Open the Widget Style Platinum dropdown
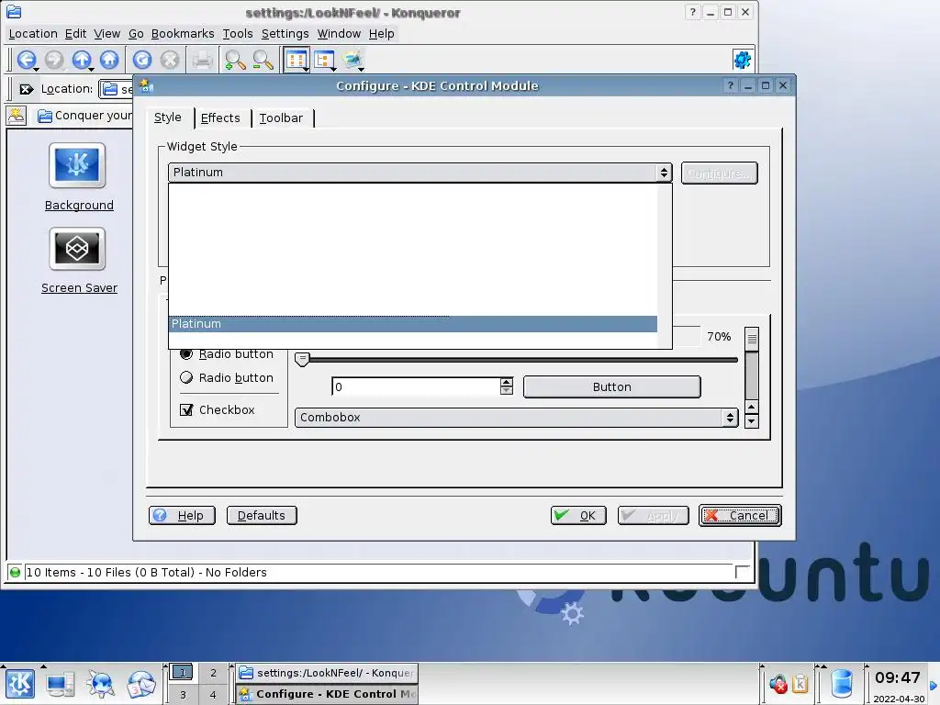 click(x=420, y=173)
